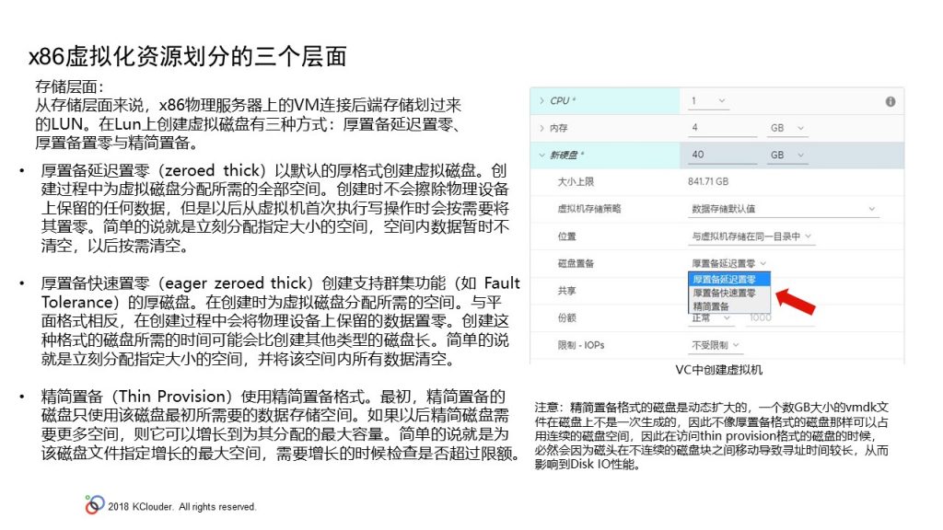Image resolution: width=943 pixels, height=530 pixels.
Task: Click the info icon beside the CPU row
Action: click(x=891, y=101)
